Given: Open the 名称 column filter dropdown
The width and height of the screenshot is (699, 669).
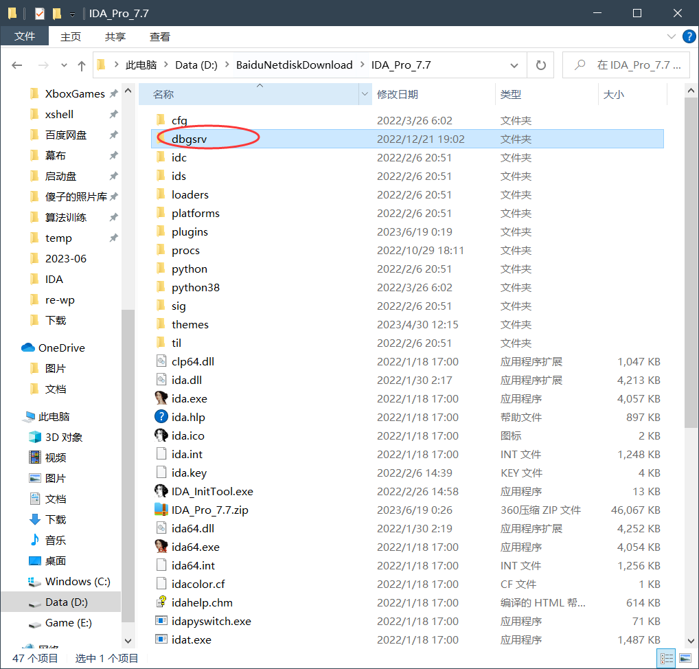Looking at the screenshot, I should tap(365, 94).
